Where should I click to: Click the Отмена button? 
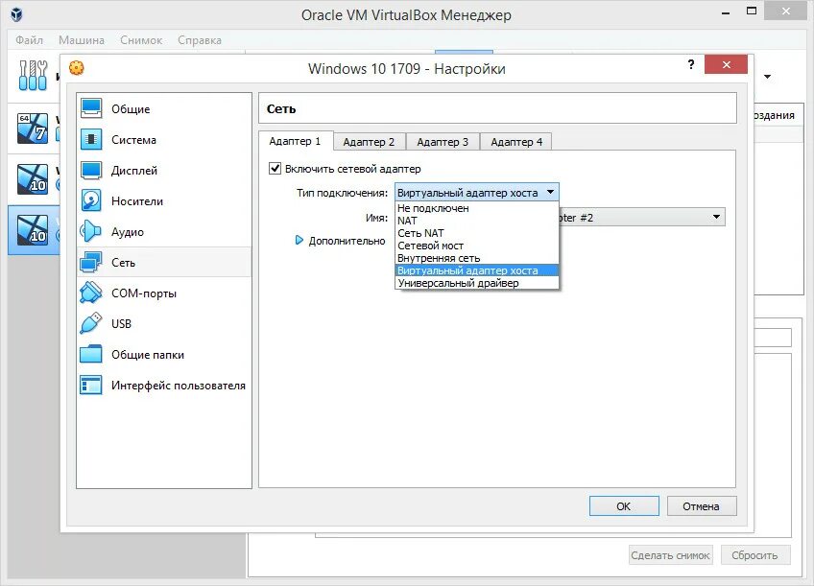click(701, 506)
